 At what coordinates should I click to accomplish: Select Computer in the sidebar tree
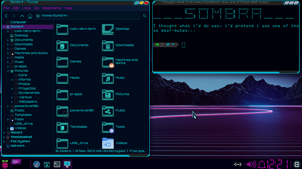[18, 22]
